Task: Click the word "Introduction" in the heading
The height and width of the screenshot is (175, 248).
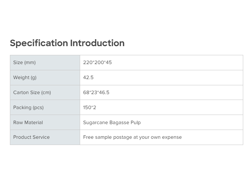Action: tap(97, 43)
